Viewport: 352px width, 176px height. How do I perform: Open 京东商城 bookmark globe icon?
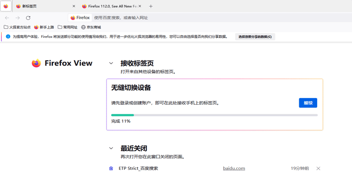(83, 27)
